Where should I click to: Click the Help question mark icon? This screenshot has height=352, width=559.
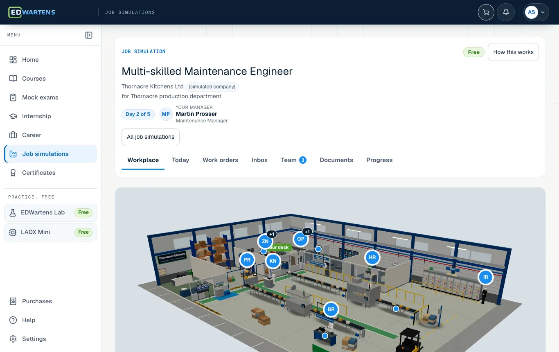(13, 320)
